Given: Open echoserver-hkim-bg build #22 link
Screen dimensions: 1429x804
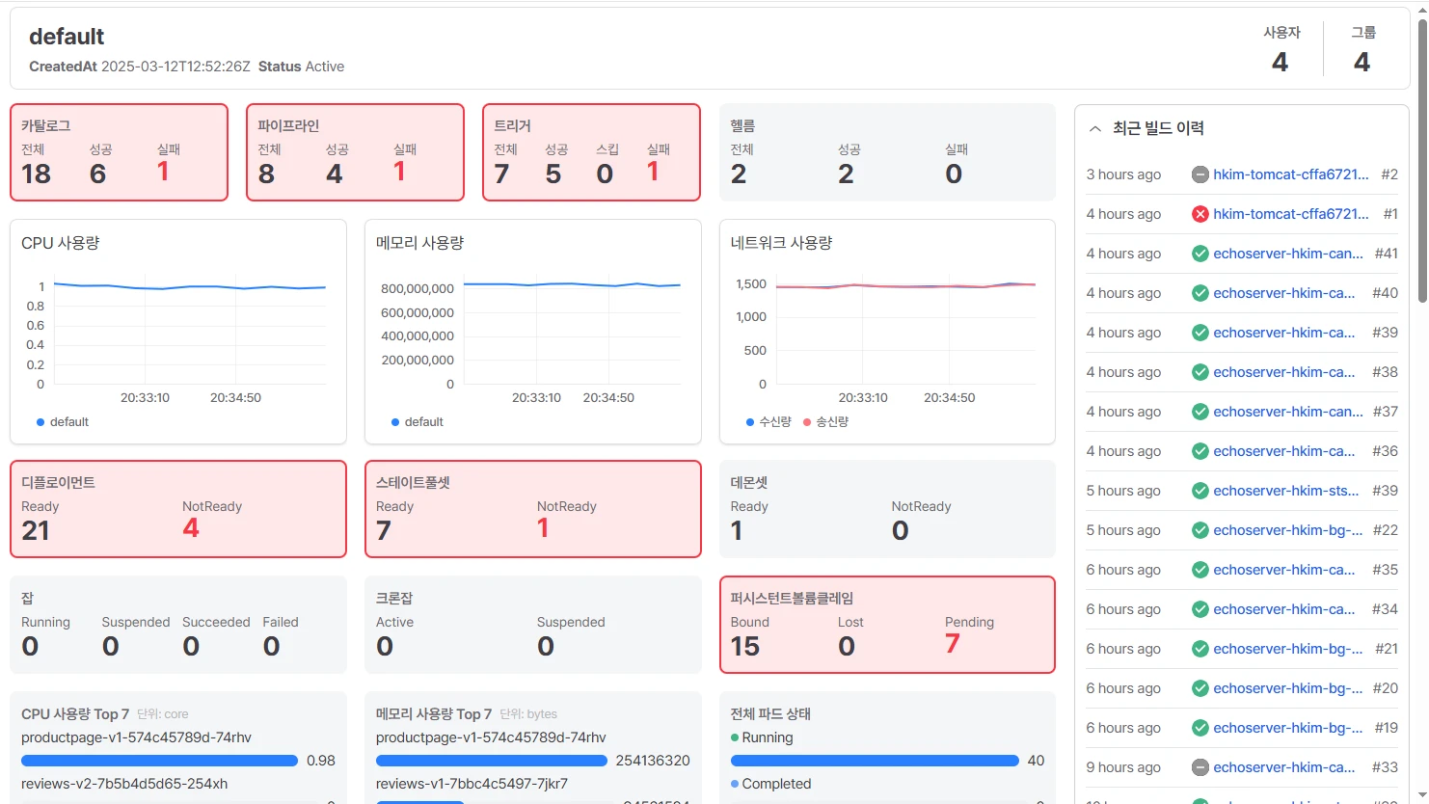Looking at the screenshot, I should 1288,530.
